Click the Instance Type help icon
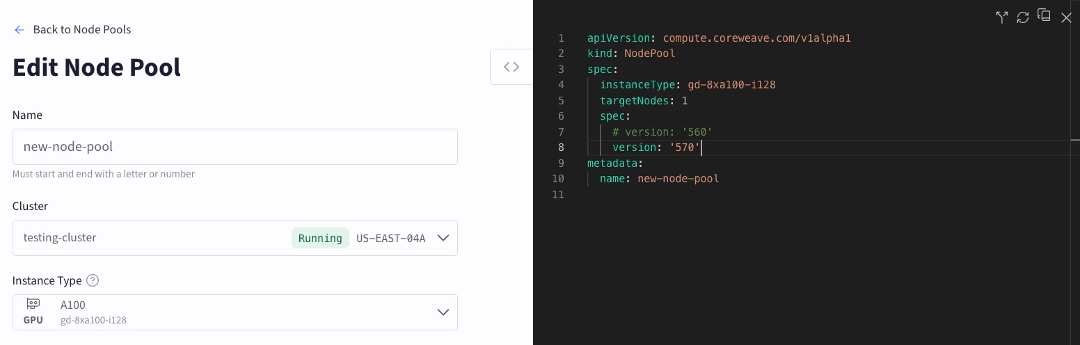Screen dimensions: 1080x345 [93, 281]
